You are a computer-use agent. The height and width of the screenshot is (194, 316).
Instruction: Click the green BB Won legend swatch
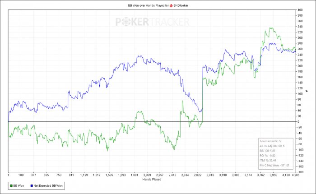click(x=11, y=186)
